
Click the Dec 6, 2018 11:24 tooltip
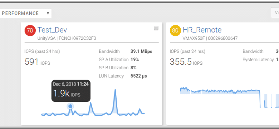(x=71, y=91)
